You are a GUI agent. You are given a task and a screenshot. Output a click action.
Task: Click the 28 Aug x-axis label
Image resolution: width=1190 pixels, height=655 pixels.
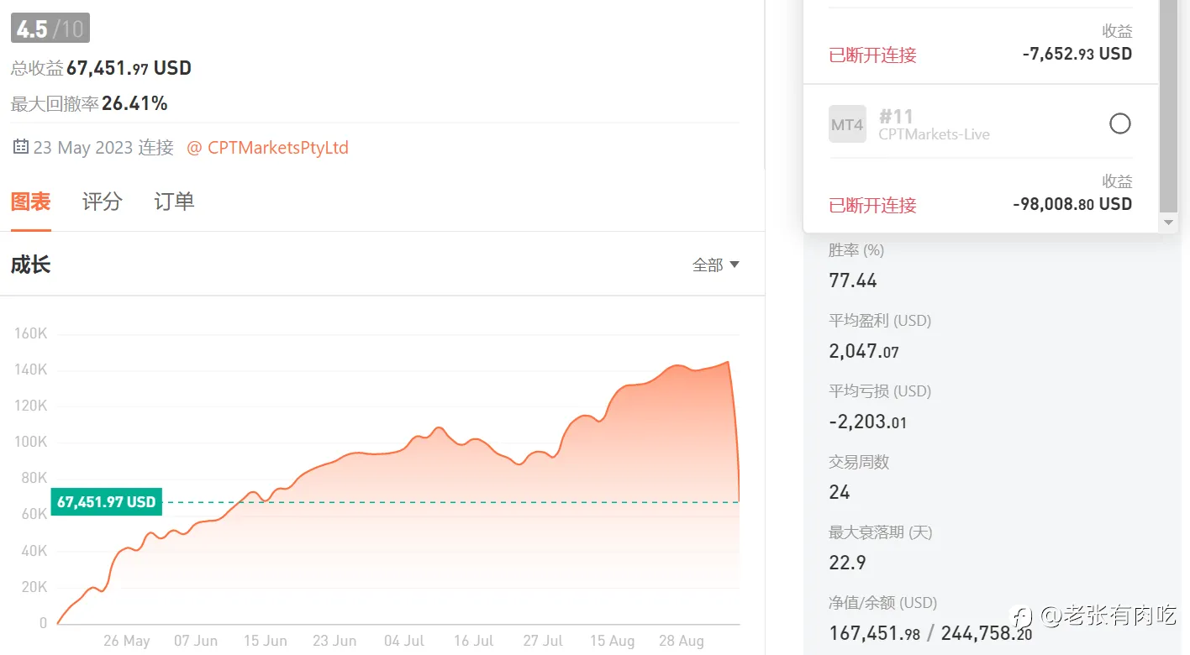pos(682,641)
